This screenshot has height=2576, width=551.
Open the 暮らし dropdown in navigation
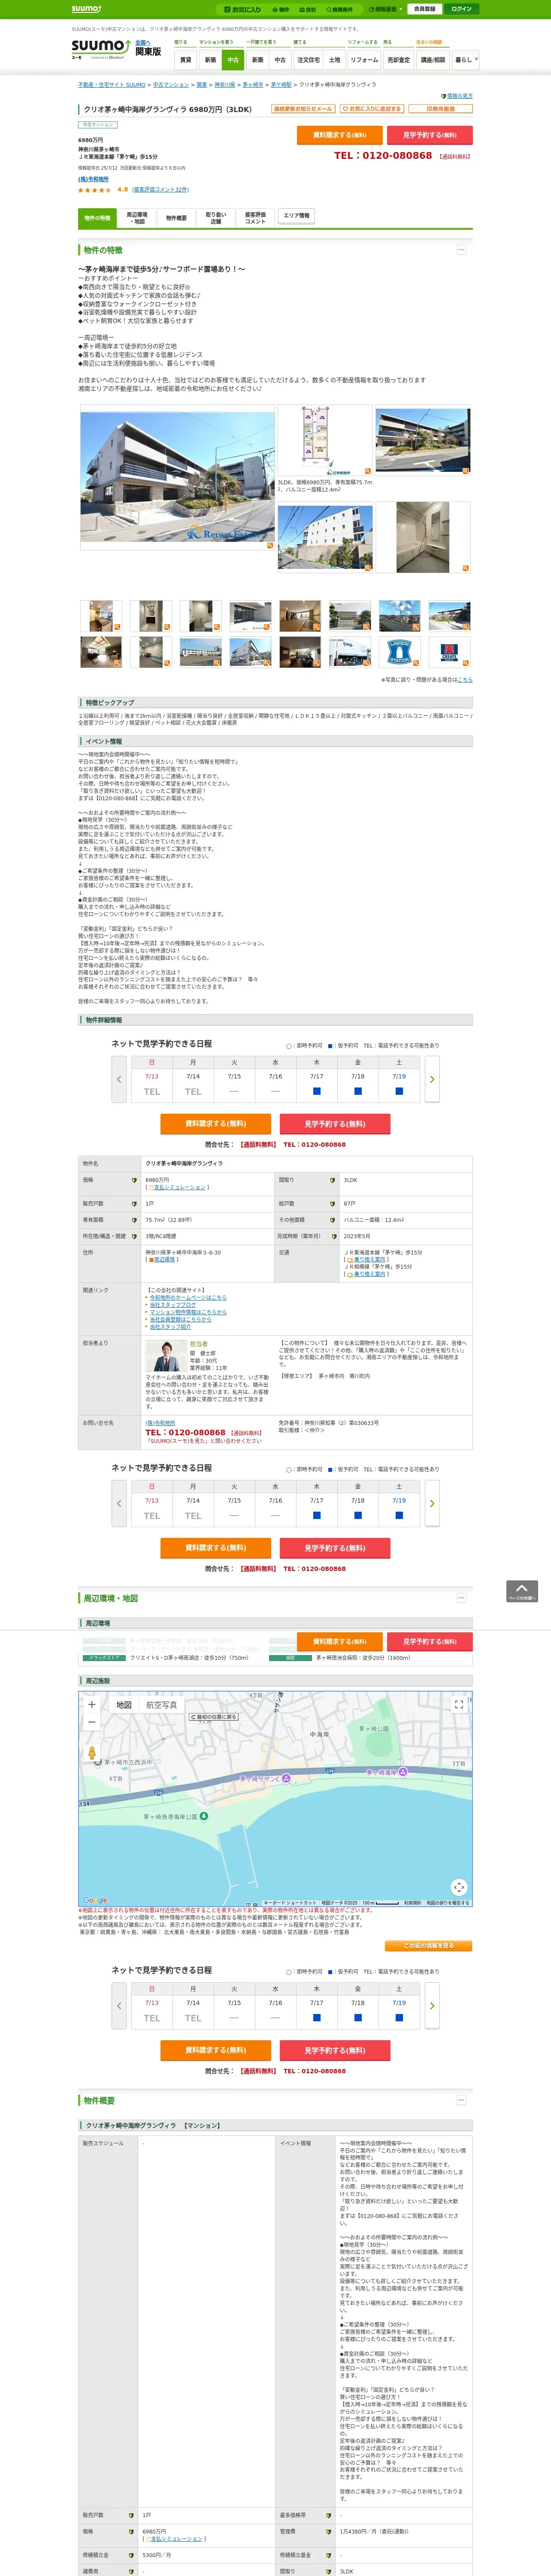465,60
